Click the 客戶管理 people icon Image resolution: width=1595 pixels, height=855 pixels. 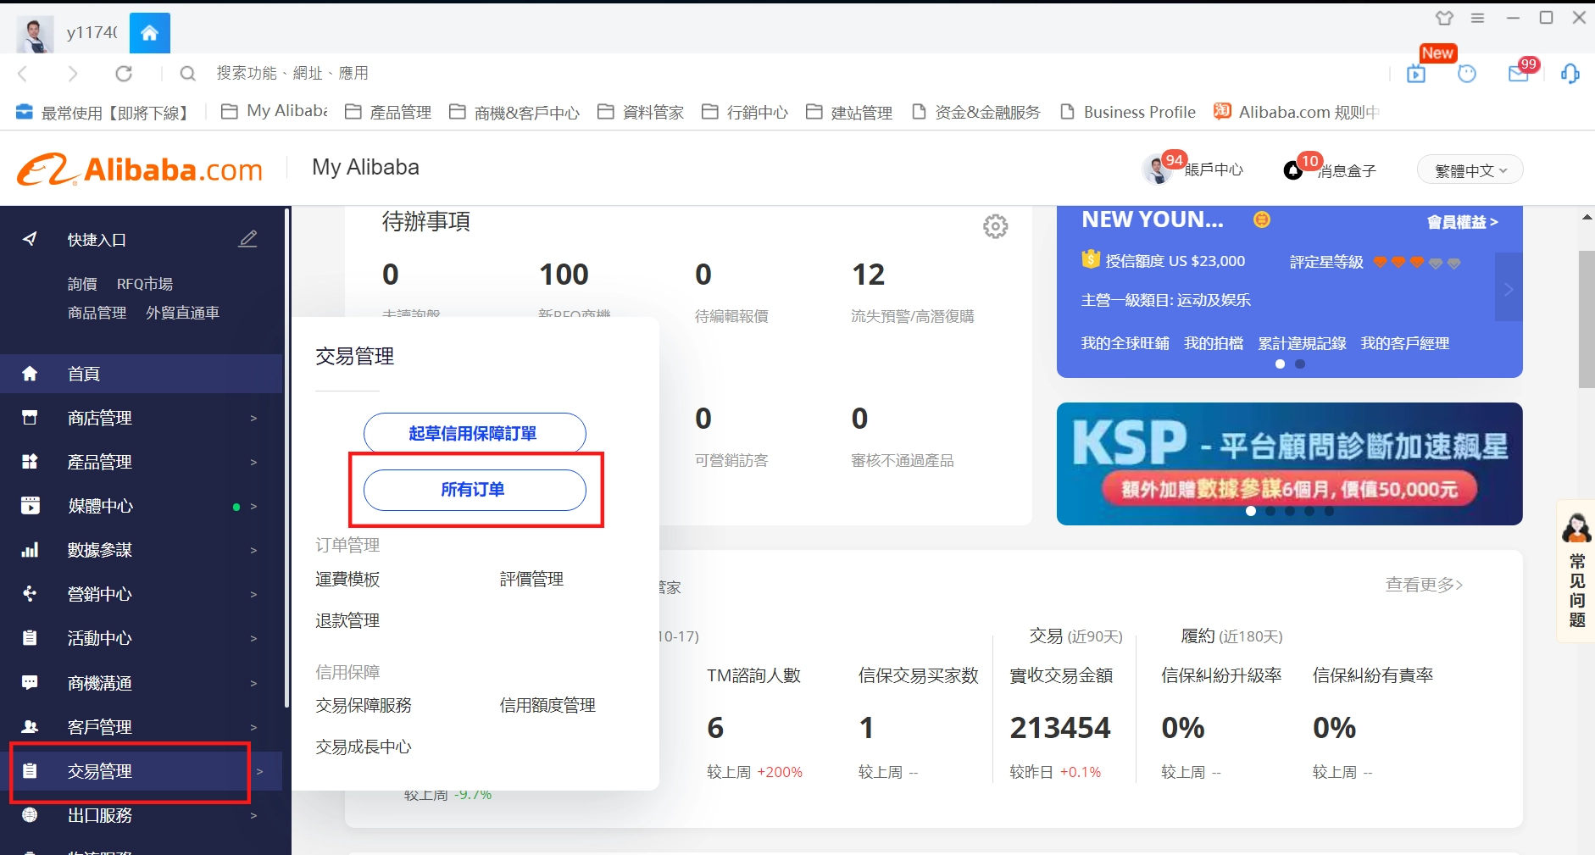pyautogui.click(x=30, y=726)
